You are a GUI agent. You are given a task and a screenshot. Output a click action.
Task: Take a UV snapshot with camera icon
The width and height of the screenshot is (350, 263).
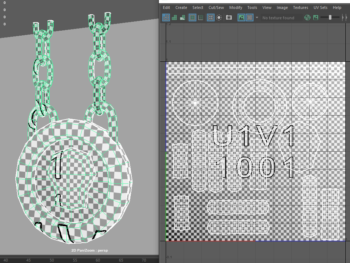click(229, 17)
